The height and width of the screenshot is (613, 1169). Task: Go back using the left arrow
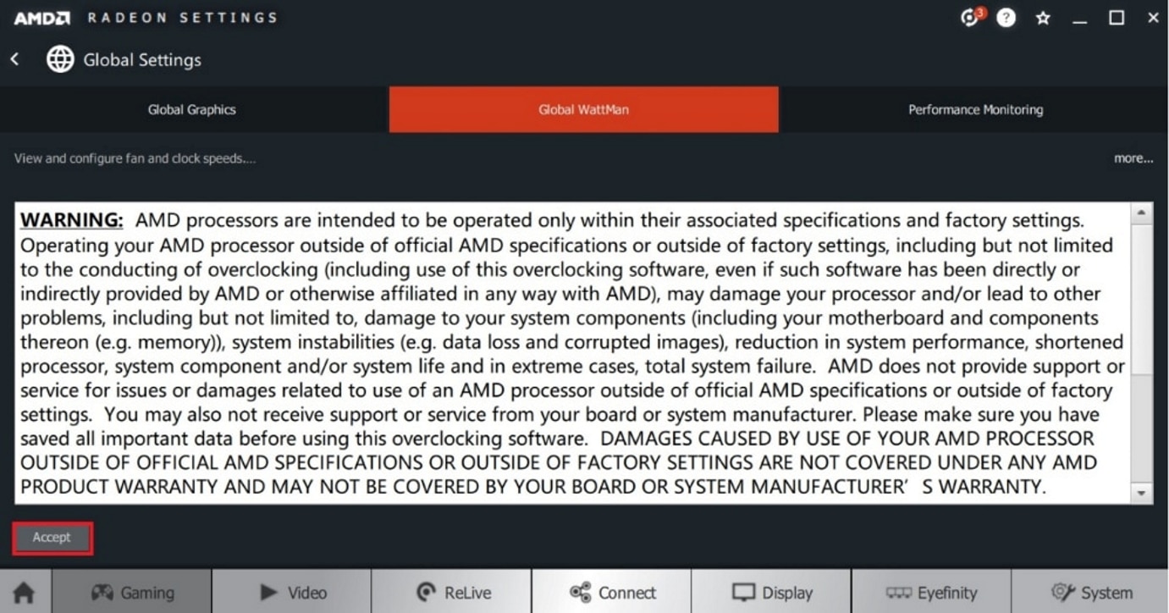click(14, 60)
